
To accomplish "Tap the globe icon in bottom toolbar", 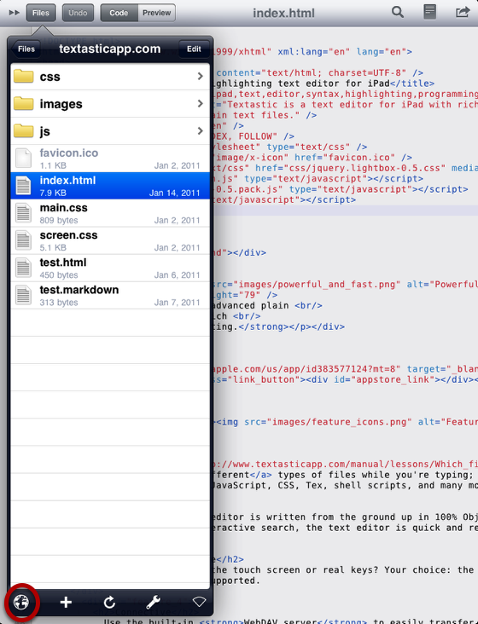I will [21, 602].
